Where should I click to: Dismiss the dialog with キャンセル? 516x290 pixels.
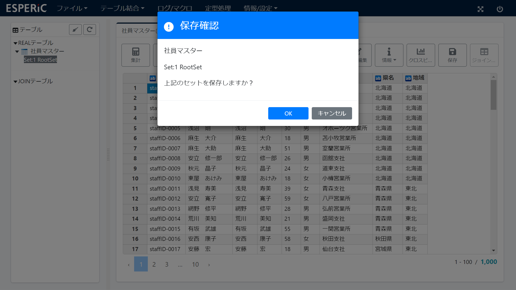(x=332, y=113)
